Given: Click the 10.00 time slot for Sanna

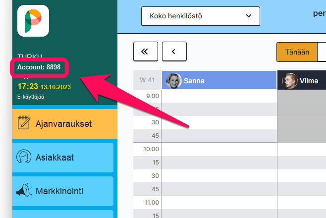Looking at the screenshot, I should coord(219,149).
